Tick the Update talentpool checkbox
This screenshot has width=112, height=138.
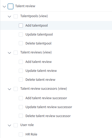coord(21,34)
